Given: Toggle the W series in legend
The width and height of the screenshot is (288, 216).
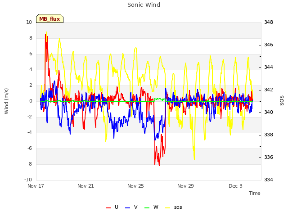Looking at the screenshot, I should coord(151,207).
